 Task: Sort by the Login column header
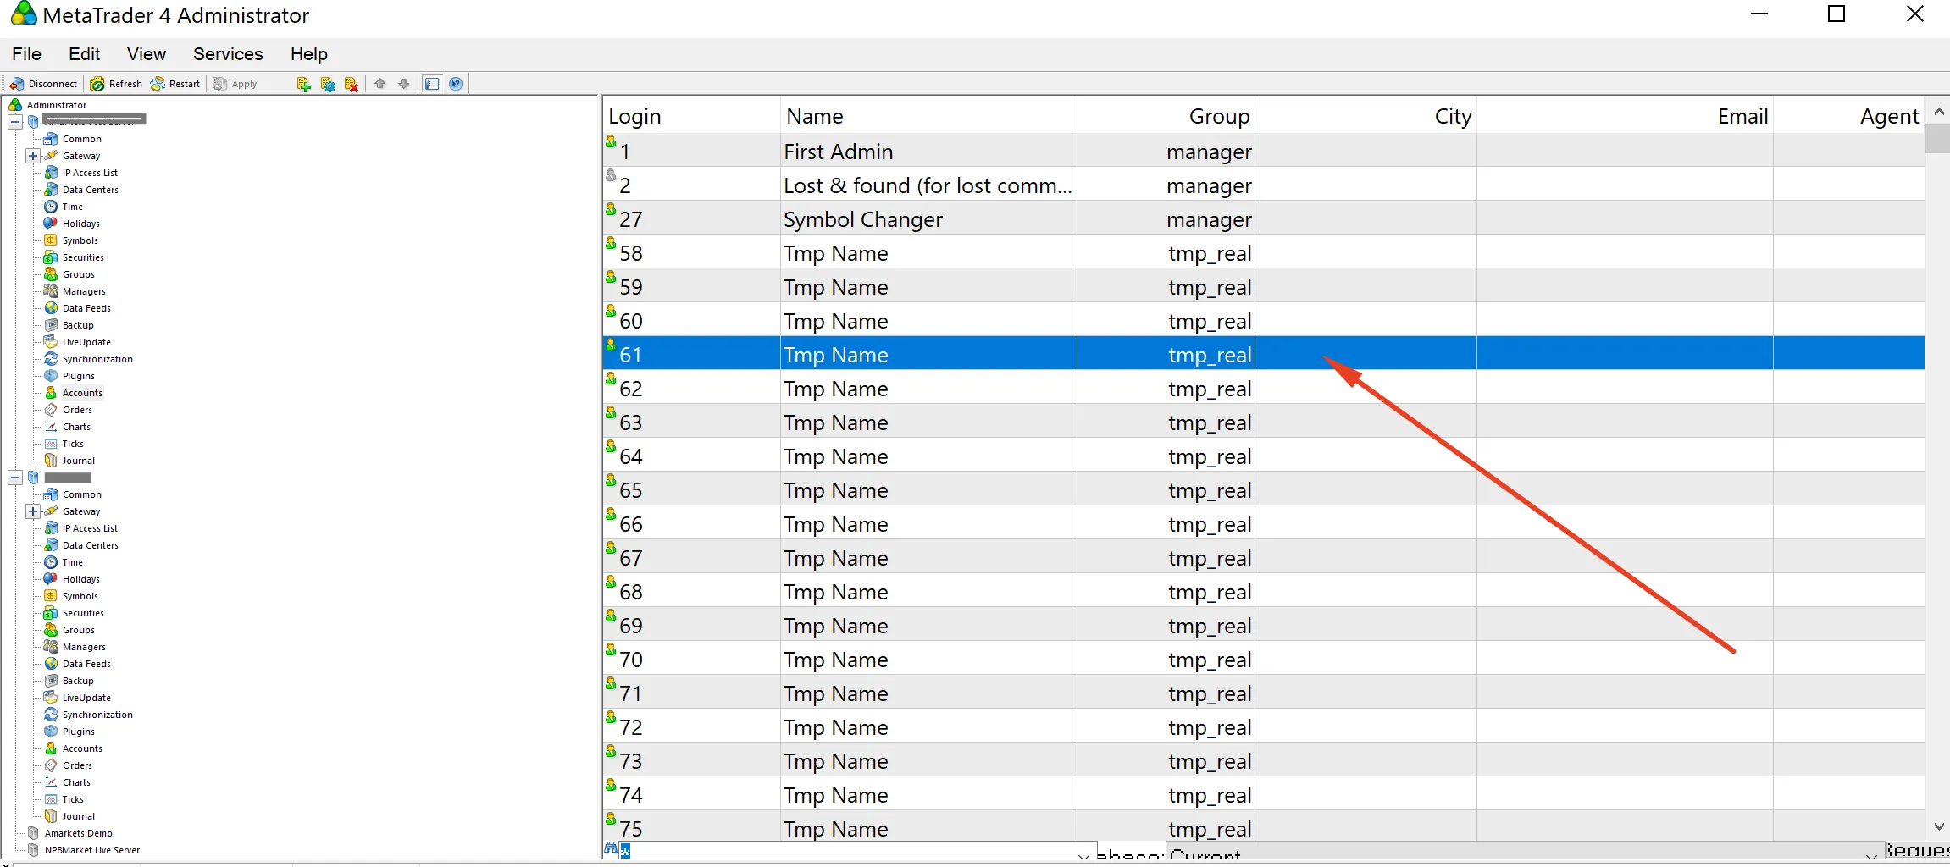click(x=691, y=116)
